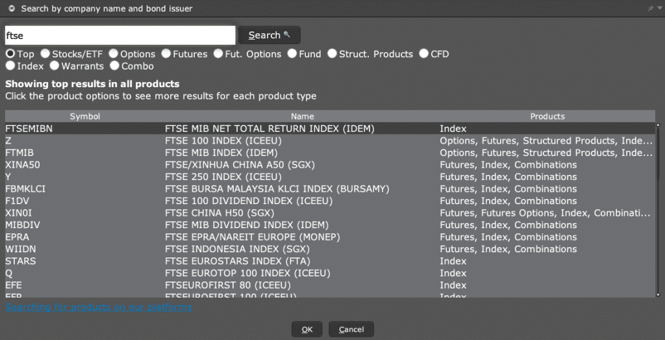This screenshot has height=340, width=665.
Task: Confirm with the OK button
Action: coord(307,330)
